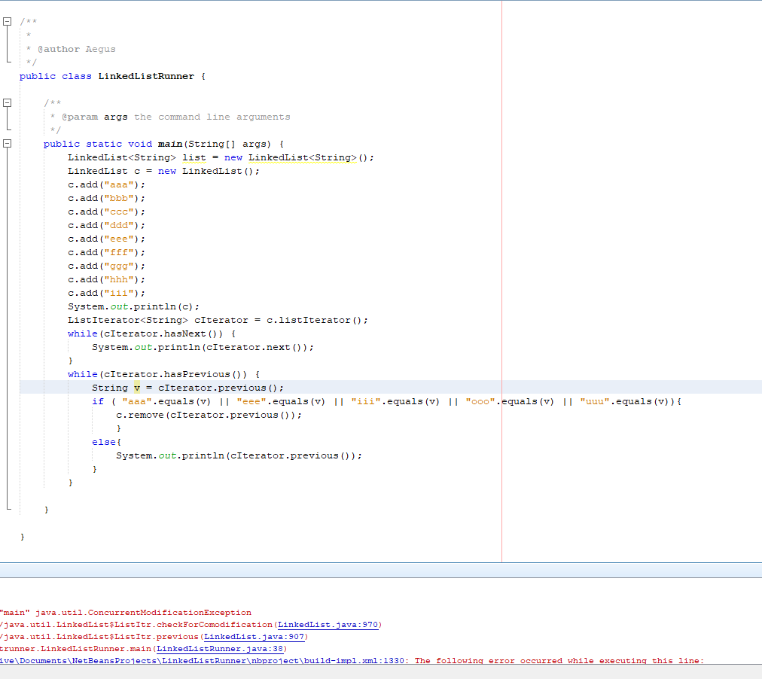Select the highlighted variable v

pos(136,387)
